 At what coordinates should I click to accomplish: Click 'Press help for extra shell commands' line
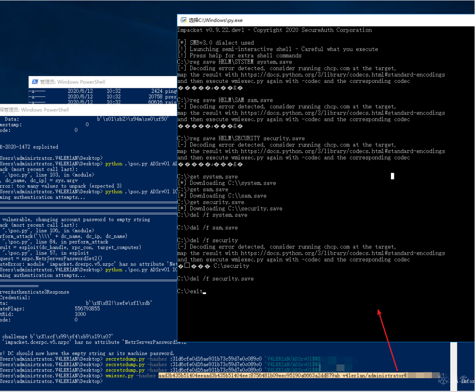240,56
